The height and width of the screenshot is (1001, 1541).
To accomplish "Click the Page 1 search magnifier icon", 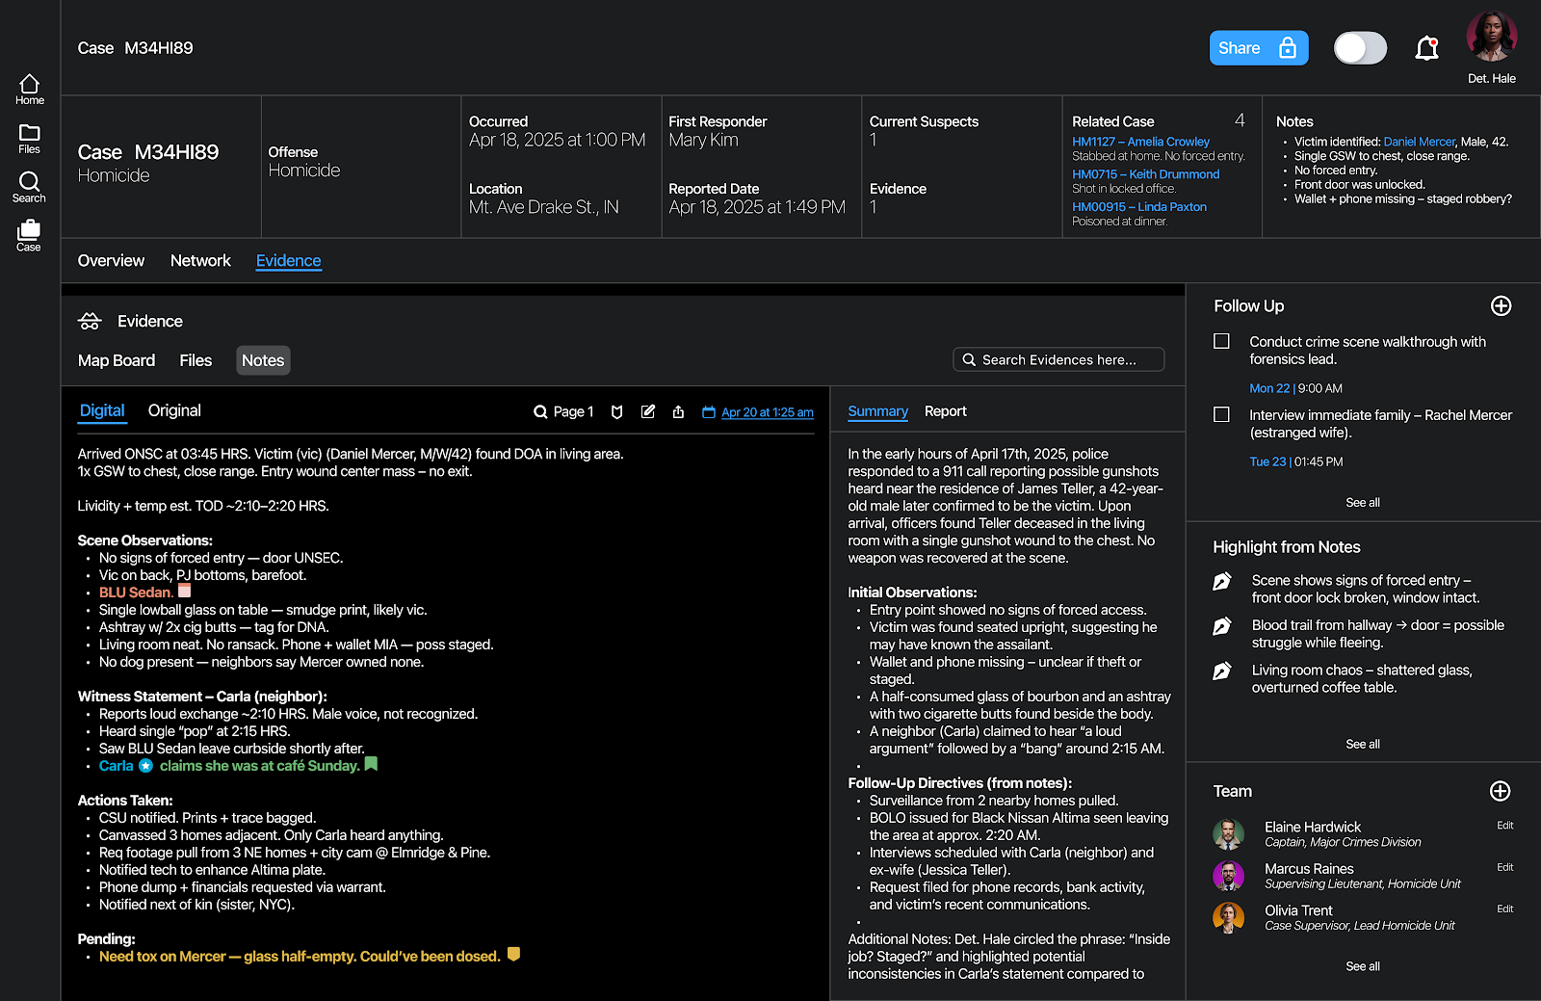I will coord(540,412).
